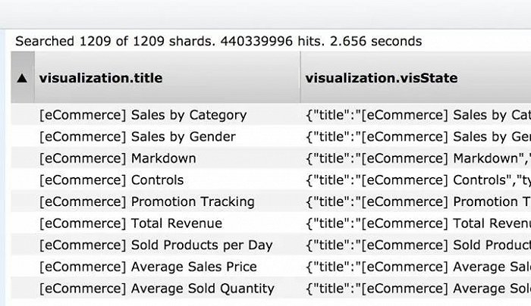Click the Markdown title cell
The height and width of the screenshot is (306, 531).
pos(118,159)
